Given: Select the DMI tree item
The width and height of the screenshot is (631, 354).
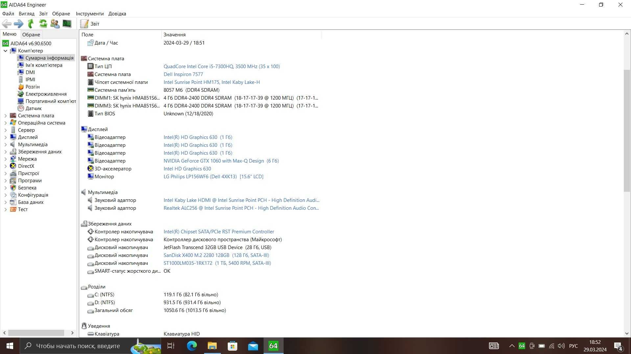Looking at the screenshot, I should [30, 72].
